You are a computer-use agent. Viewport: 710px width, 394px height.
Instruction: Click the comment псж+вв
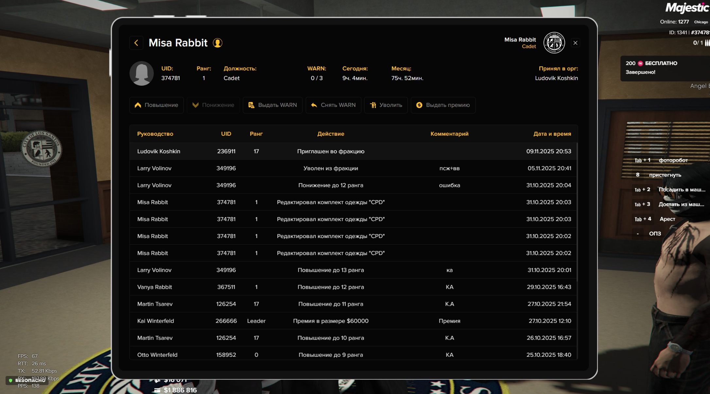(449, 168)
